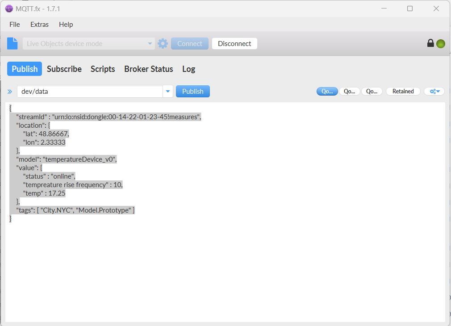Viewport: 451px width, 326px height.
Task: Switch to the Log tab
Action: coord(189,69)
